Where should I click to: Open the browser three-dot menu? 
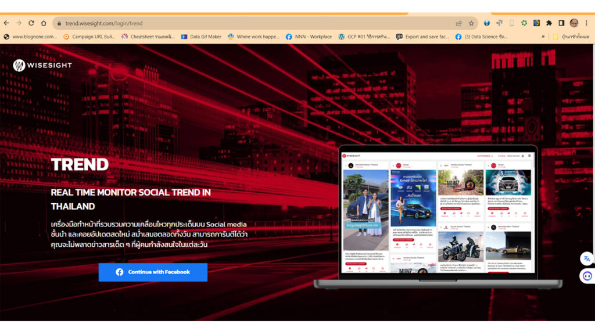586,23
